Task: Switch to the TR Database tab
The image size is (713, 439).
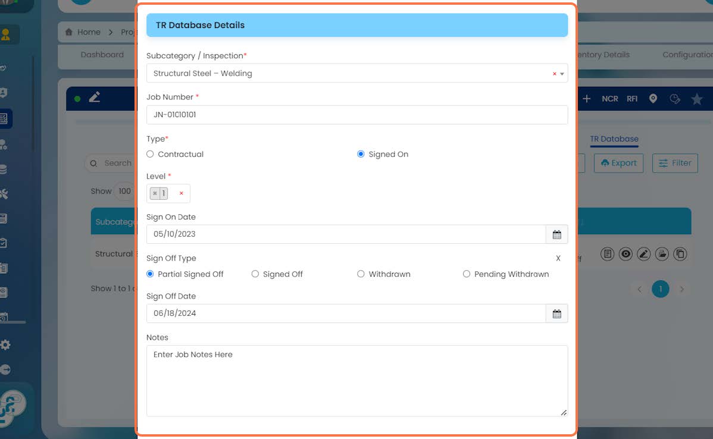Action: (614, 139)
